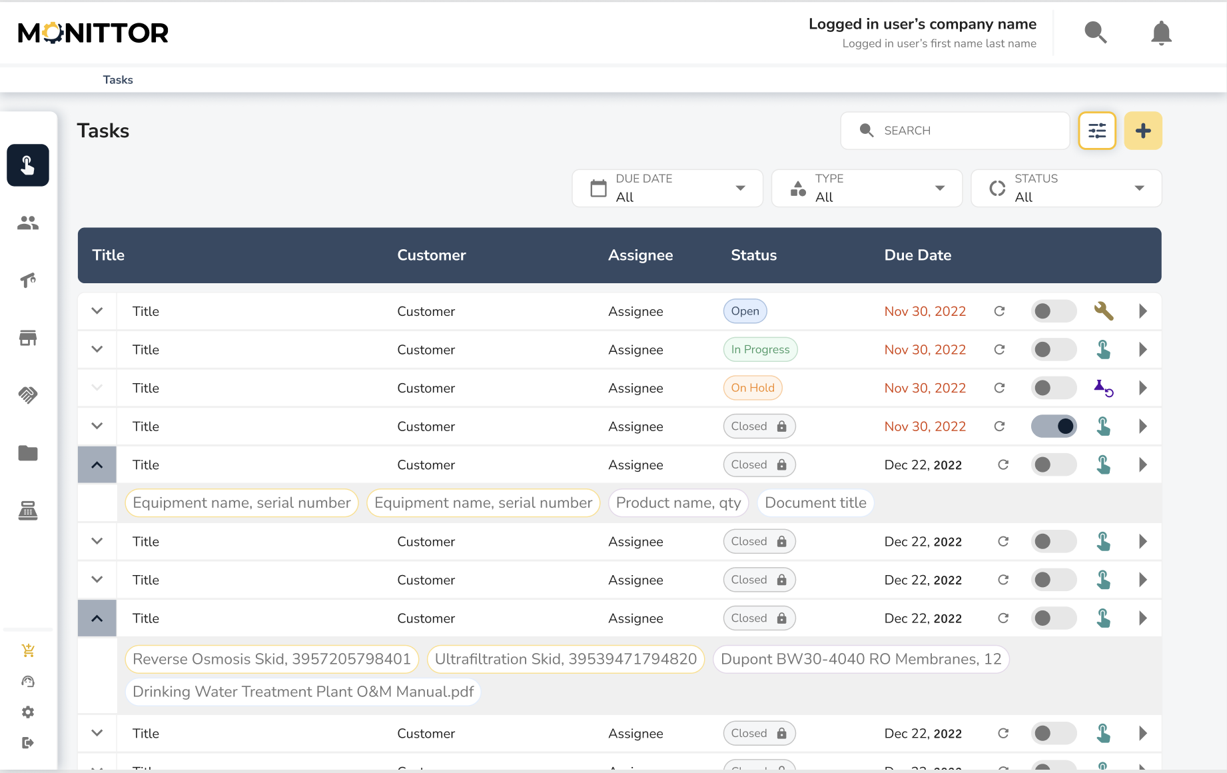
Task: Click the logout icon in sidebar
Action: coord(28,743)
